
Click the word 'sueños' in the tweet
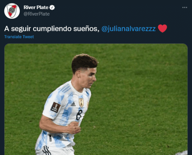[86, 29]
